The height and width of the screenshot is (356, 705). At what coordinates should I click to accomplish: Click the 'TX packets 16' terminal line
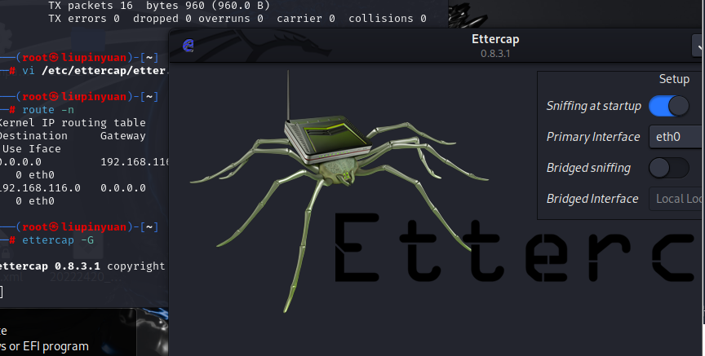(x=159, y=6)
